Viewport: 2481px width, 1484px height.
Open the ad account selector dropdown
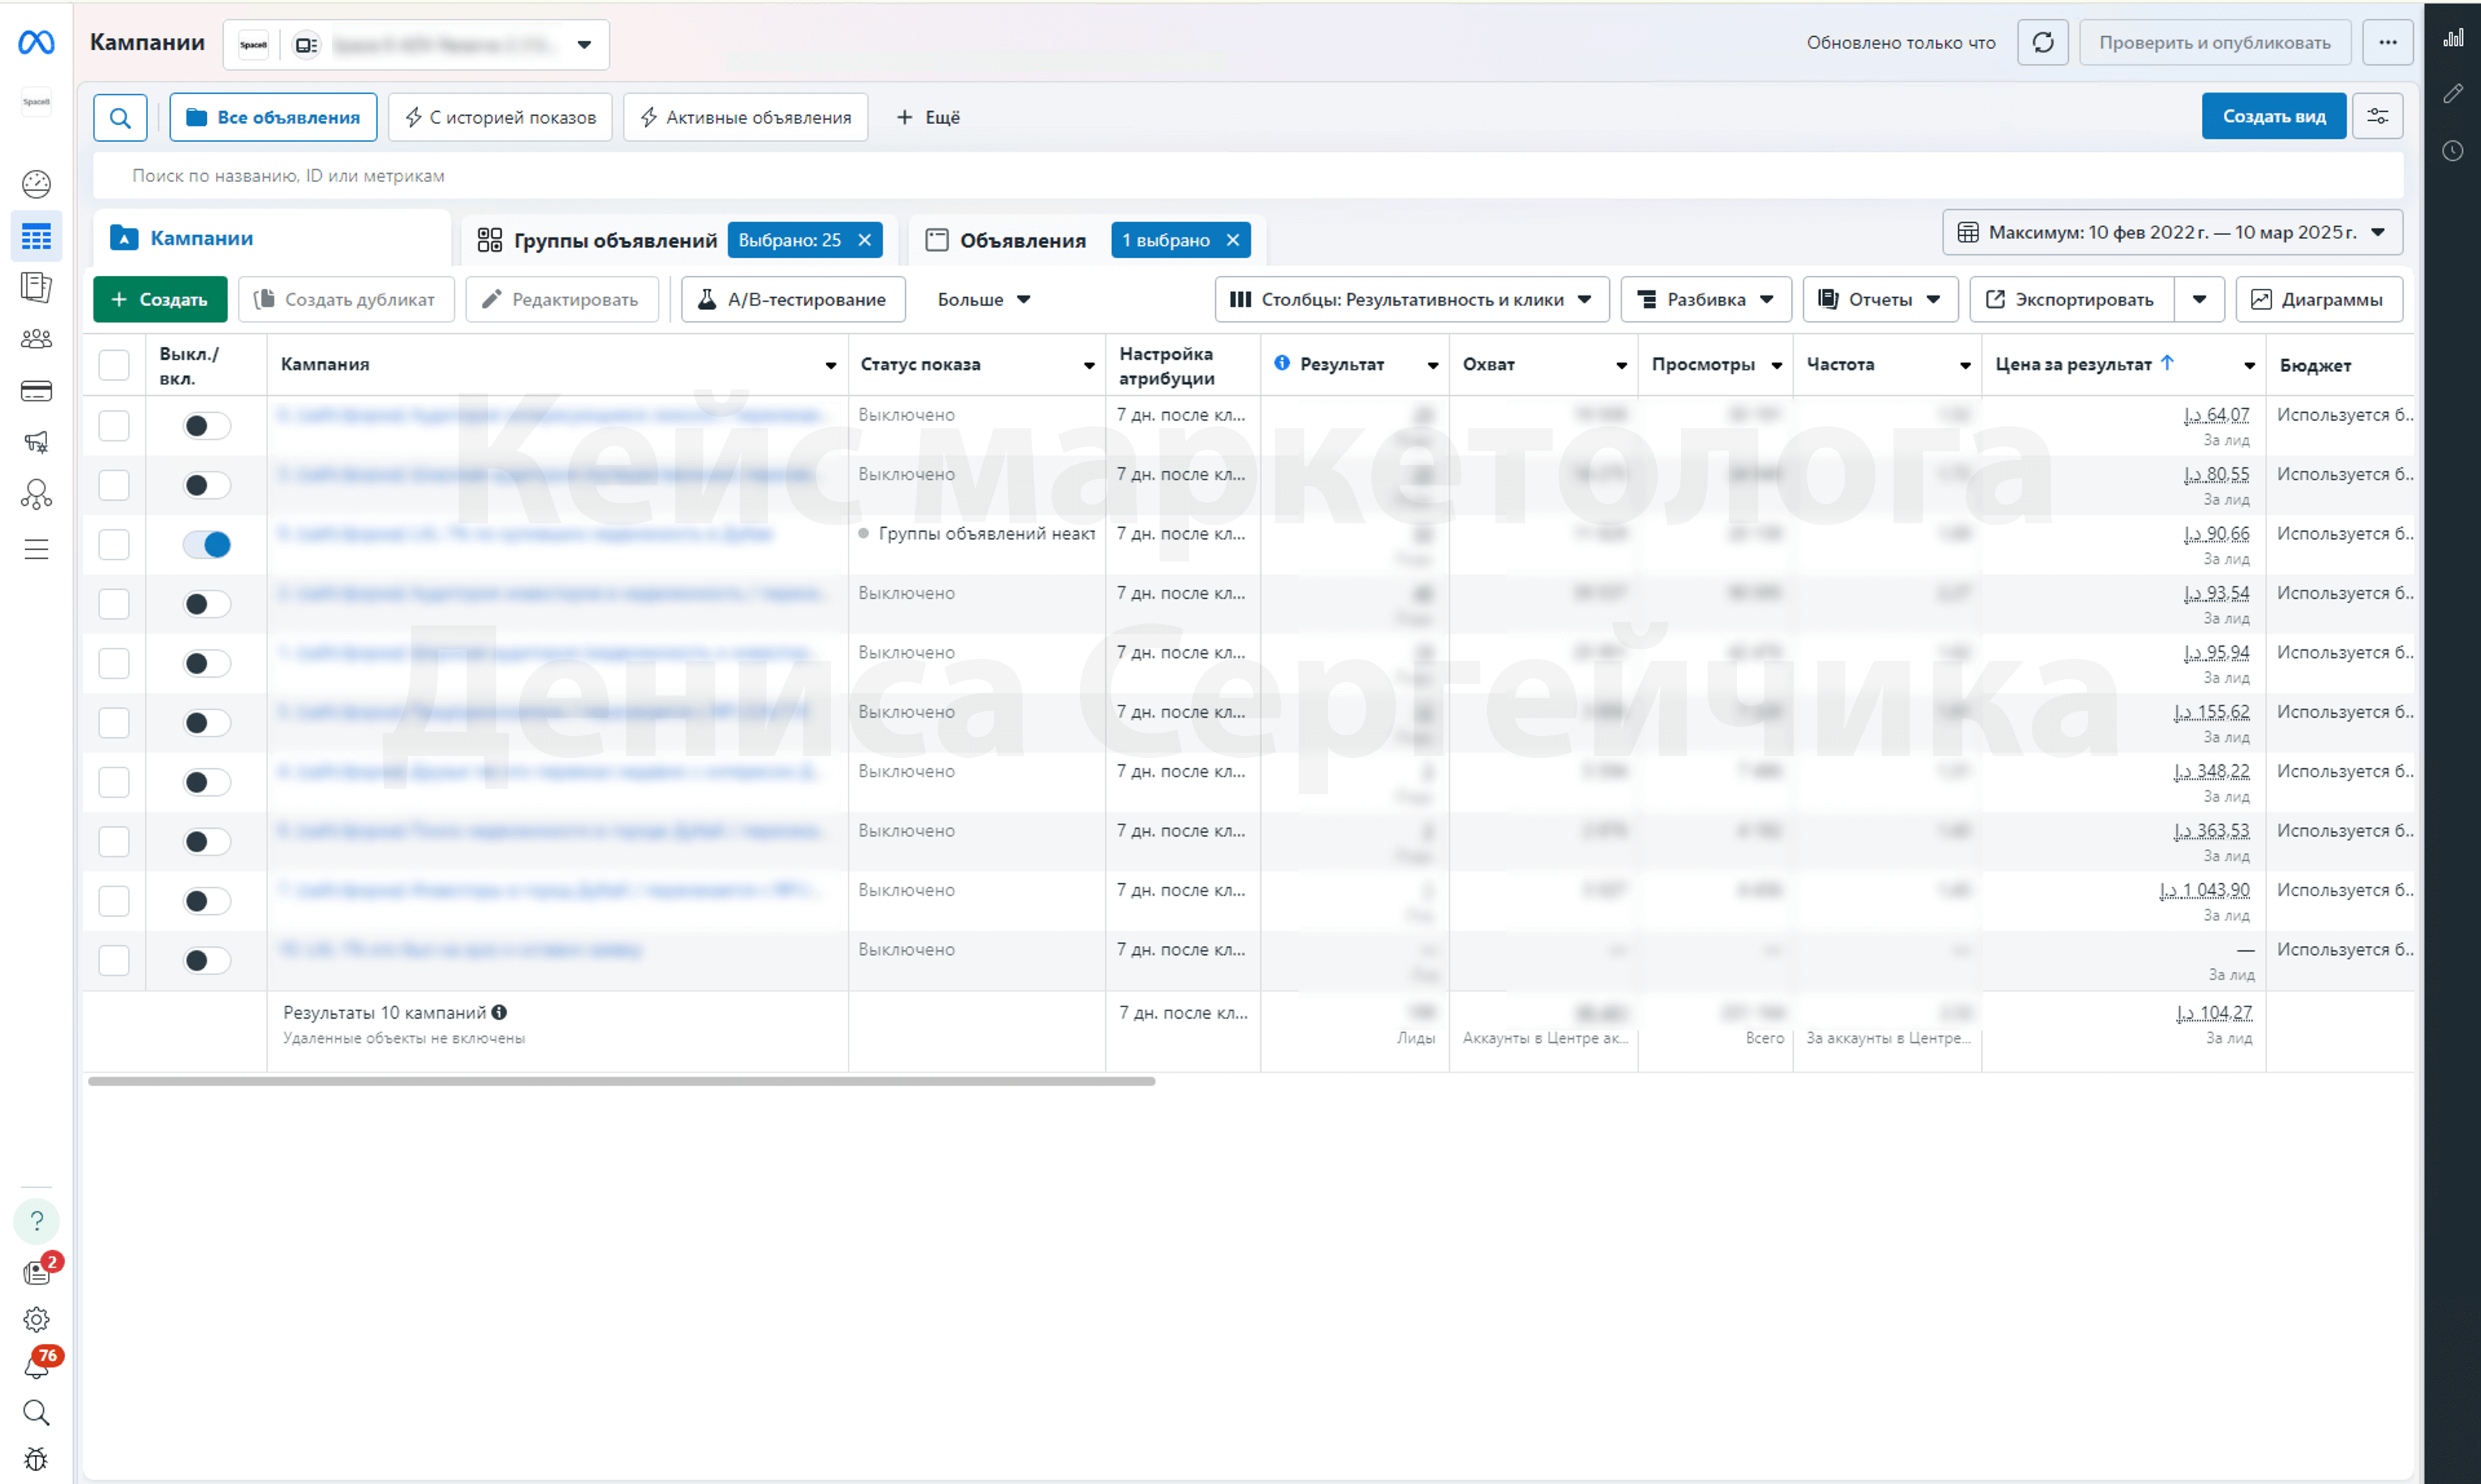416,45
